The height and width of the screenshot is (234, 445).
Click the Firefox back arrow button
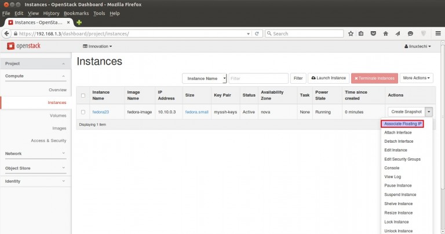click(8, 34)
